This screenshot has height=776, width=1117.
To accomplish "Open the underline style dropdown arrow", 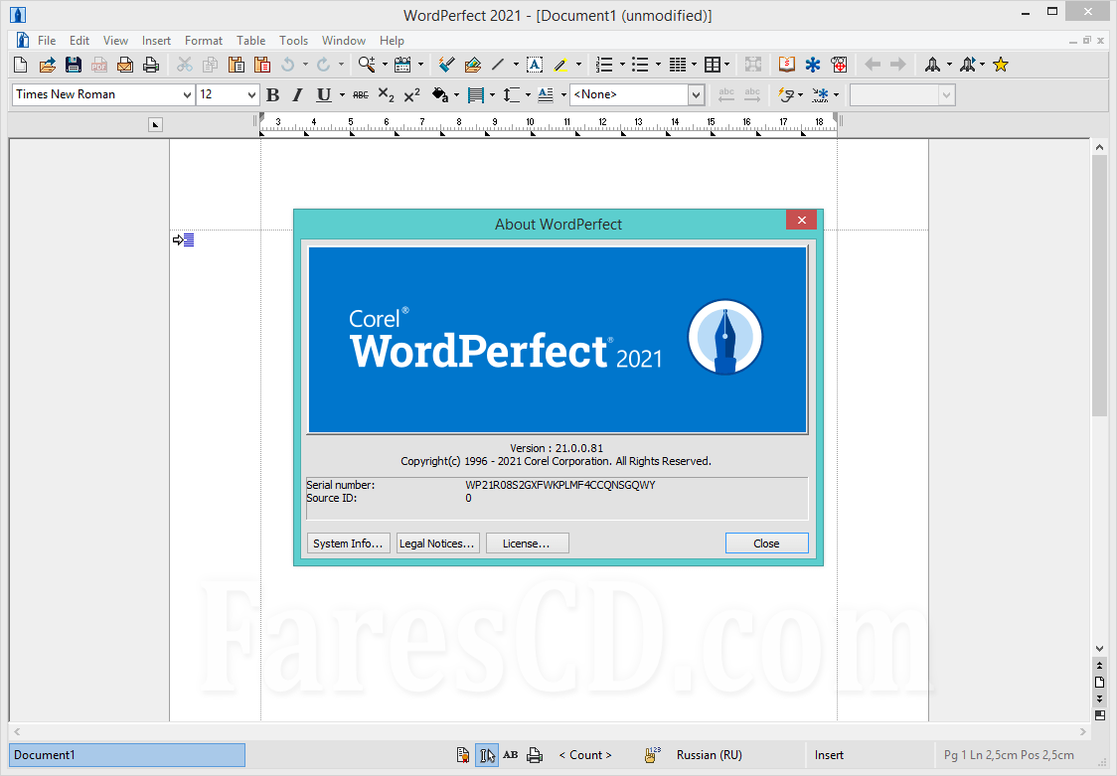I will pos(342,94).
